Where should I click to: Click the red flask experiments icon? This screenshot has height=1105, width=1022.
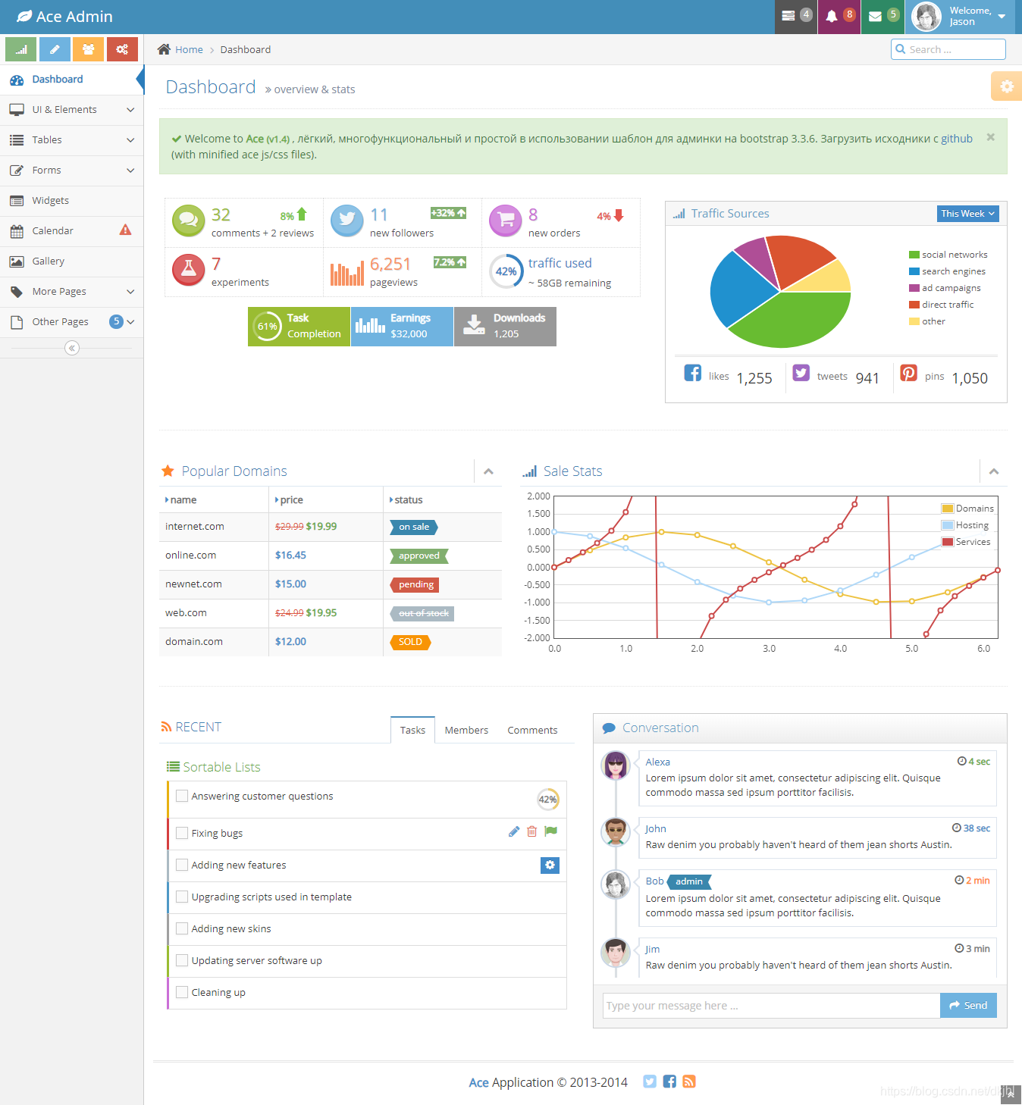click(189, 270)
